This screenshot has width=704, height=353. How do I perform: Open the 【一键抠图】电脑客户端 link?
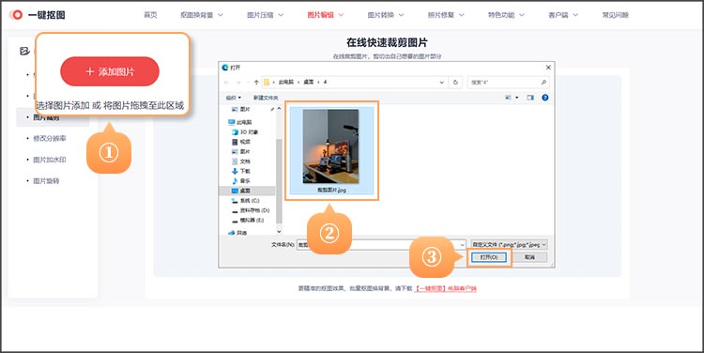(445, 288)
